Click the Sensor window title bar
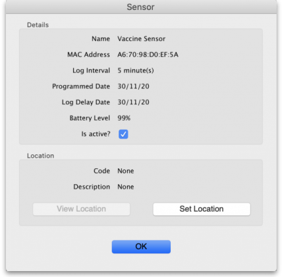Screen dimensions: 282x277 click(x=141, y=7)
